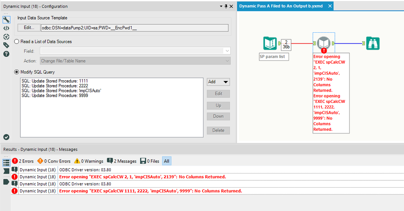Click Edit... for data source template
404x211 pixels.
tap(29, 27)
